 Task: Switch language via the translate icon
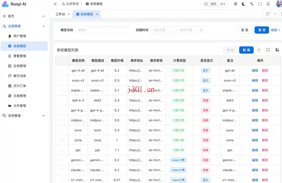coord(251,4)
